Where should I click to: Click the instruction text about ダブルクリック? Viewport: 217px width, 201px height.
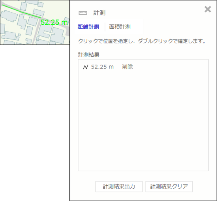pos(142,41)
